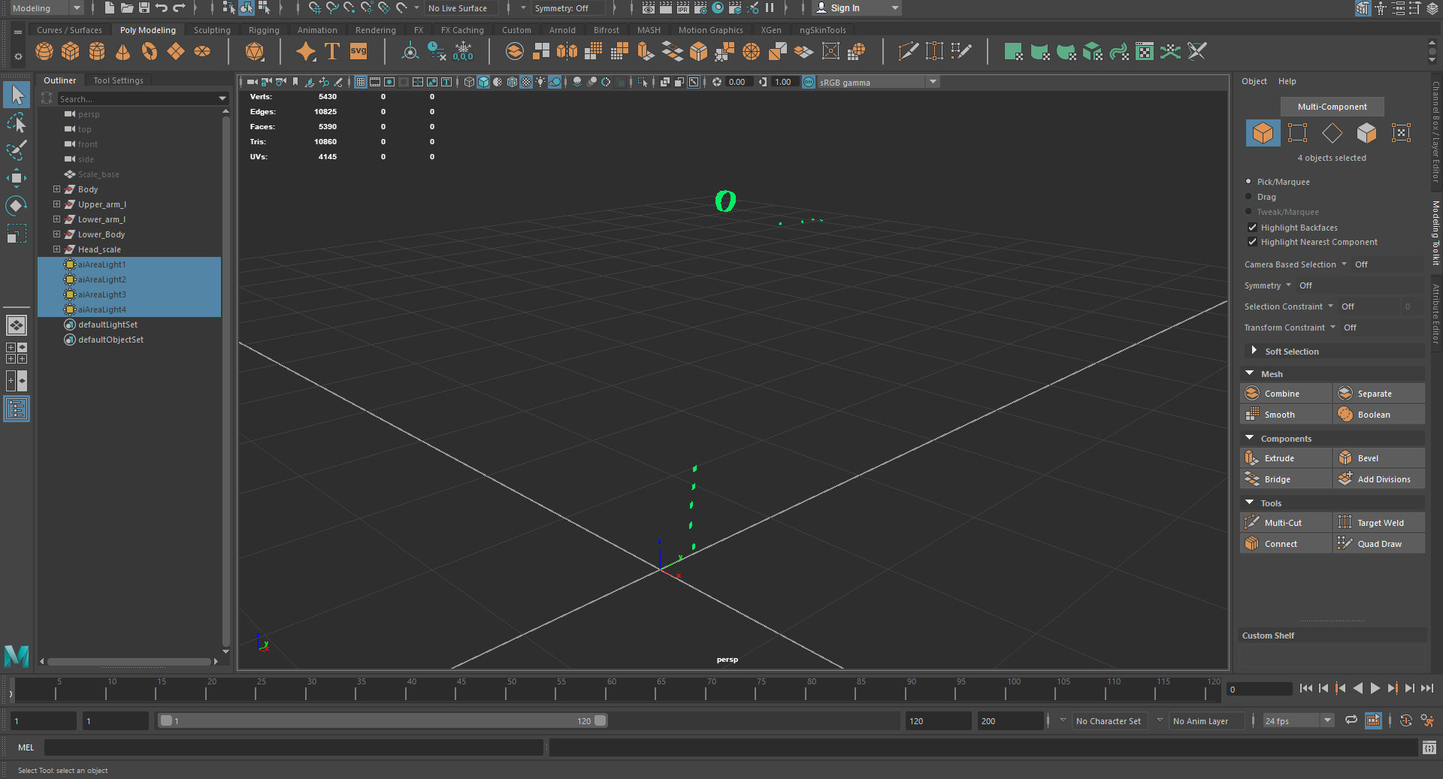Viewport: 1443px width, 779px height.
Task: Select the Drag radio option
Action: click(x=1249, y=197)
